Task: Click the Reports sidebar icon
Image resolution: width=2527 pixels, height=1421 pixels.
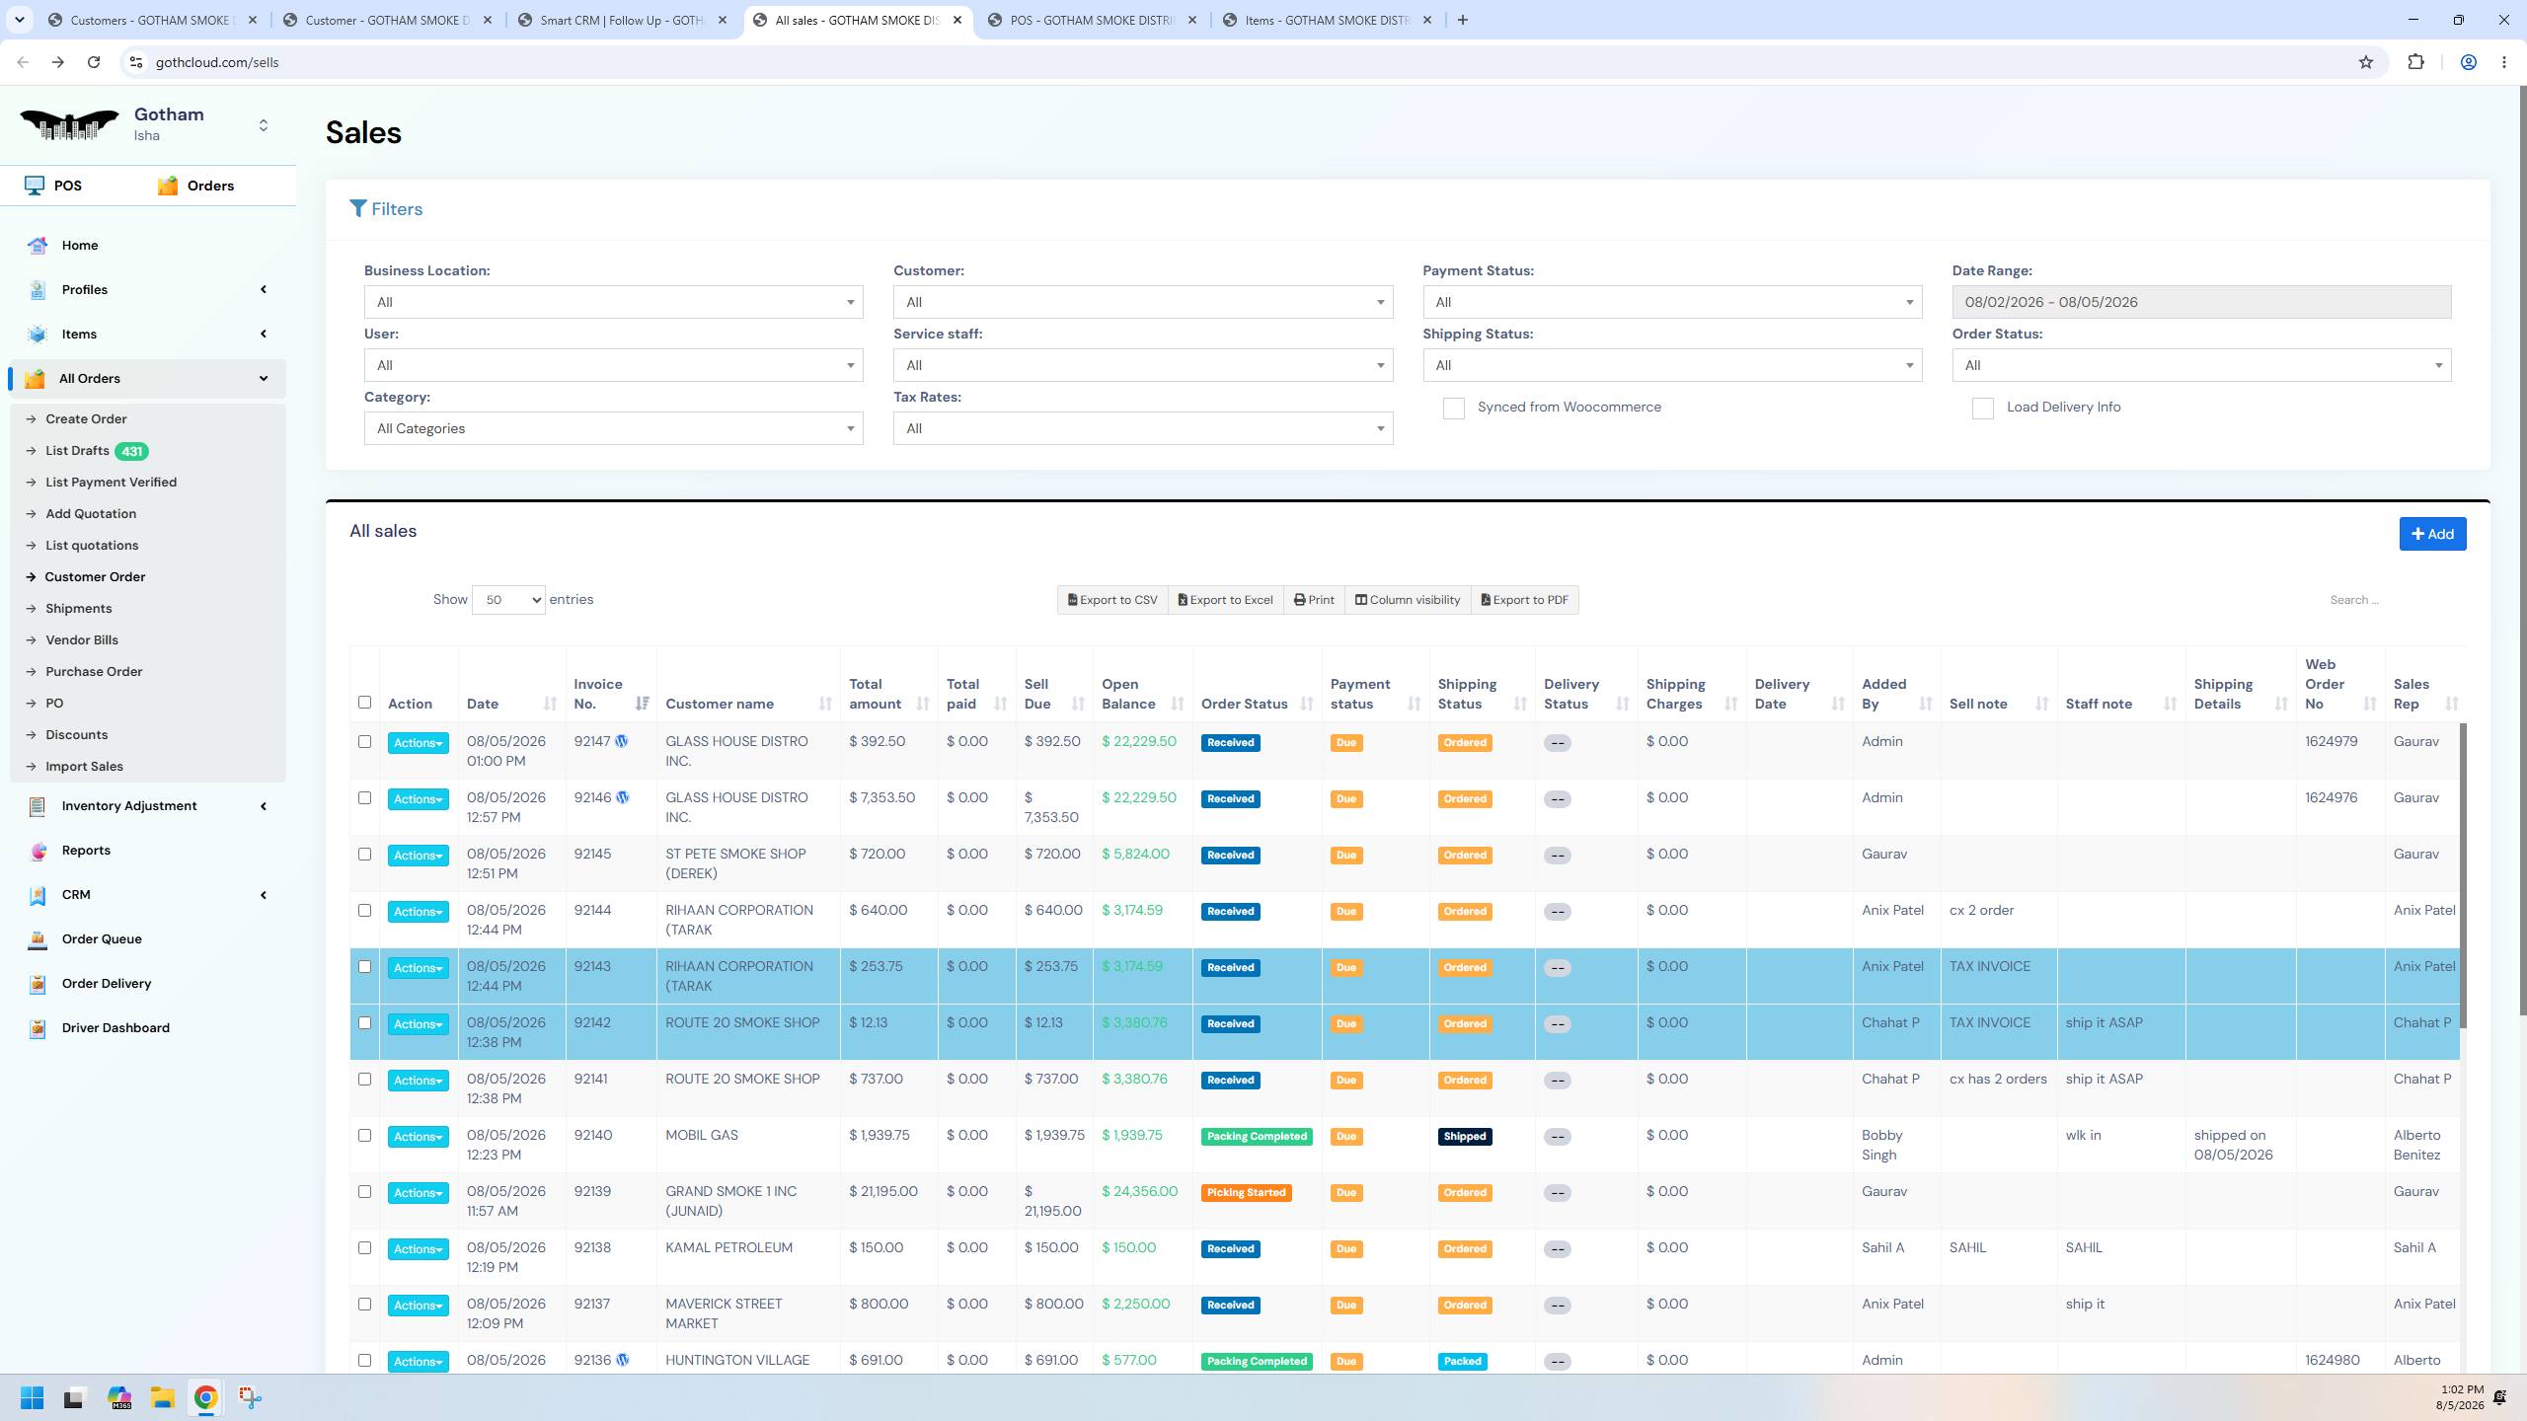Action: point(38,850)
